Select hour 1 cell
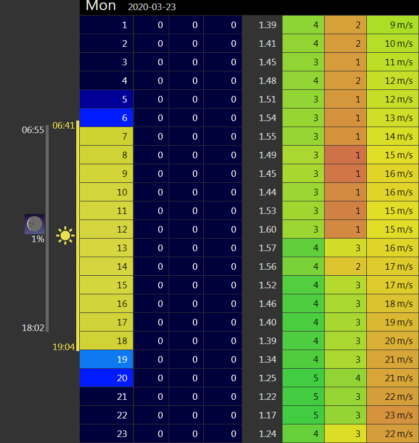The image size is (419, 443). coord(106,25)
